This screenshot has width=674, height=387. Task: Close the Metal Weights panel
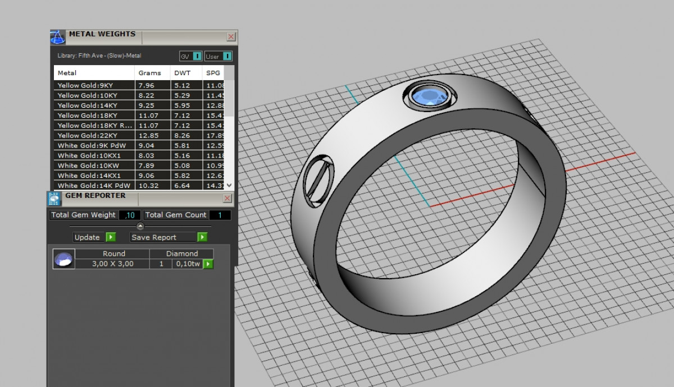tap(231, 36)
